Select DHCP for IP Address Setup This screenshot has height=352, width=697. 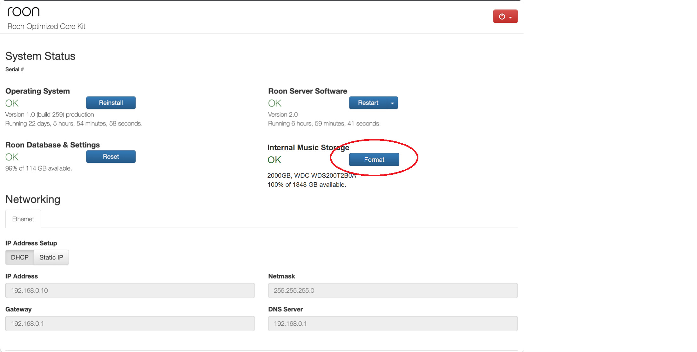pos(20,257)
